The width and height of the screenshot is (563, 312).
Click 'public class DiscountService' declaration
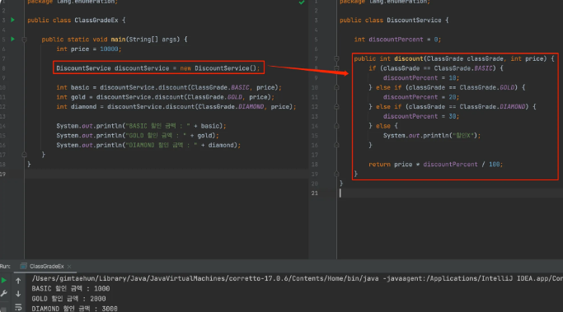click(x=394, y=21)
